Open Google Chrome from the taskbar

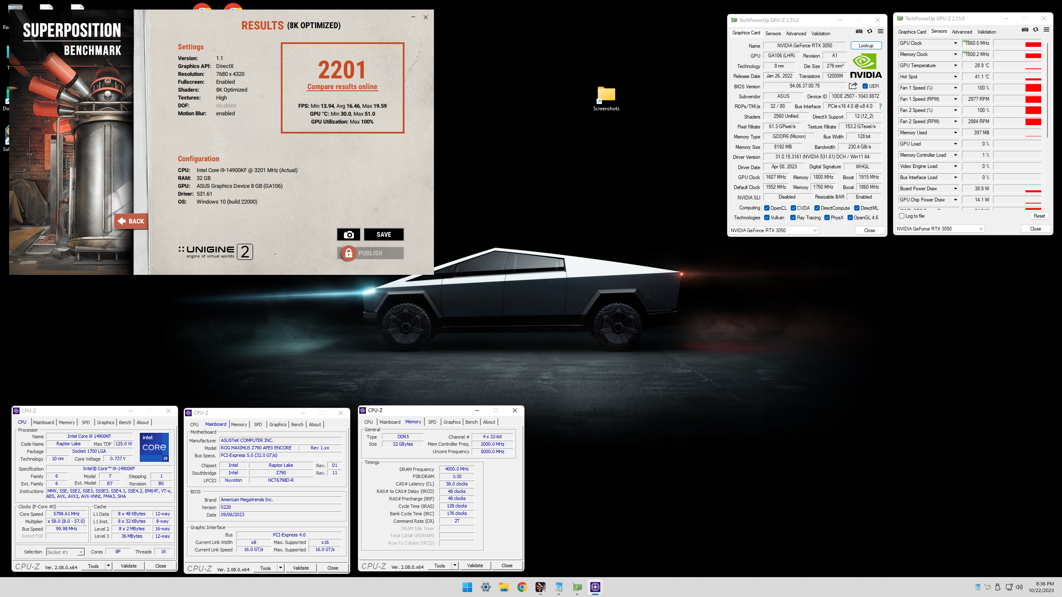(x=522, y=587)
